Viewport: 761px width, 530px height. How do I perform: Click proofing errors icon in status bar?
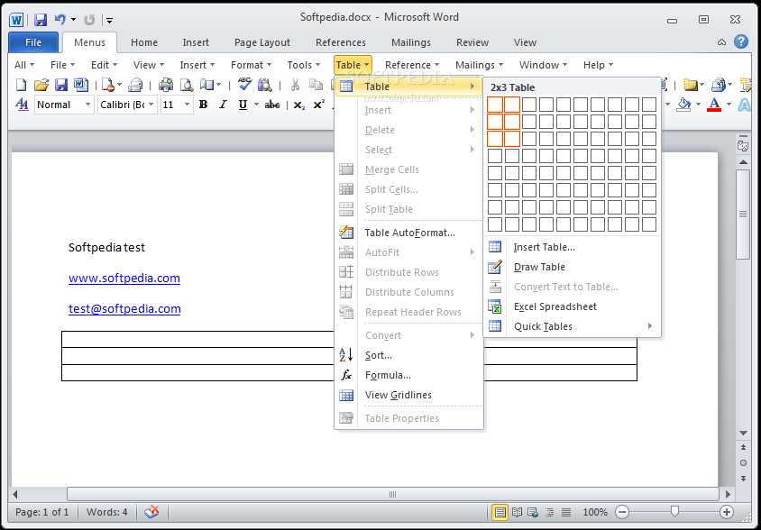click(151, 512)
